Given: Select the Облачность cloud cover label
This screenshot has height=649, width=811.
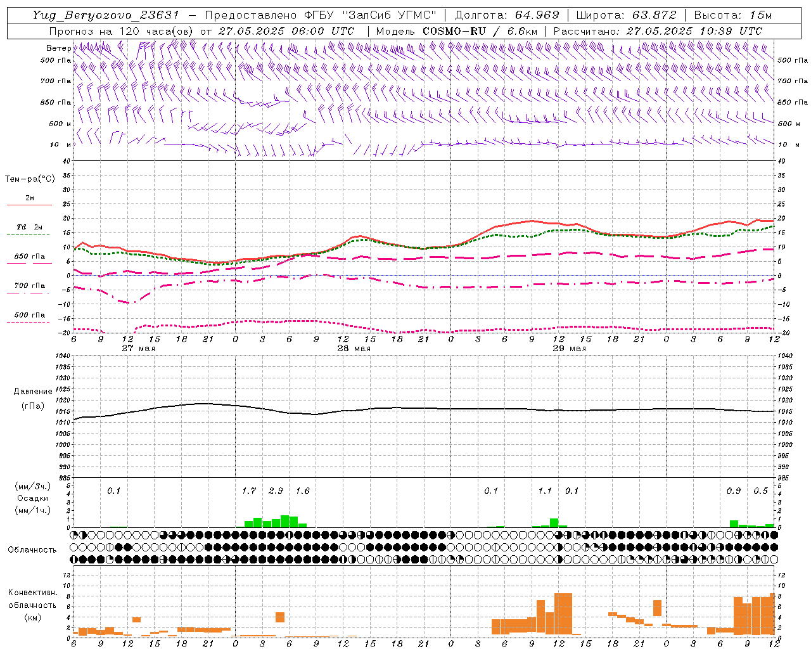Looking at the screenshot, I should (32, 550).
